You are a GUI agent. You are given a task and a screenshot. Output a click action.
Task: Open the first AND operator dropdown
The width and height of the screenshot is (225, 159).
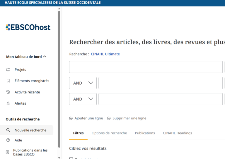pyautogui.click(x=83, y=83)
